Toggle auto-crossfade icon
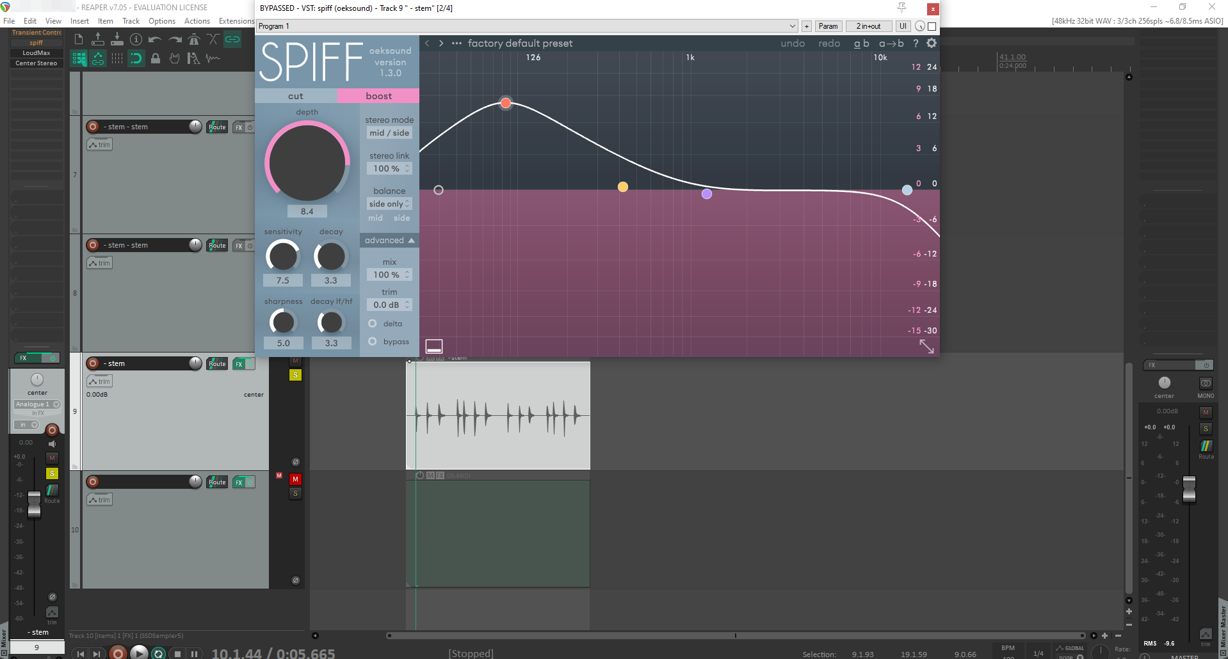 [213, 40]
